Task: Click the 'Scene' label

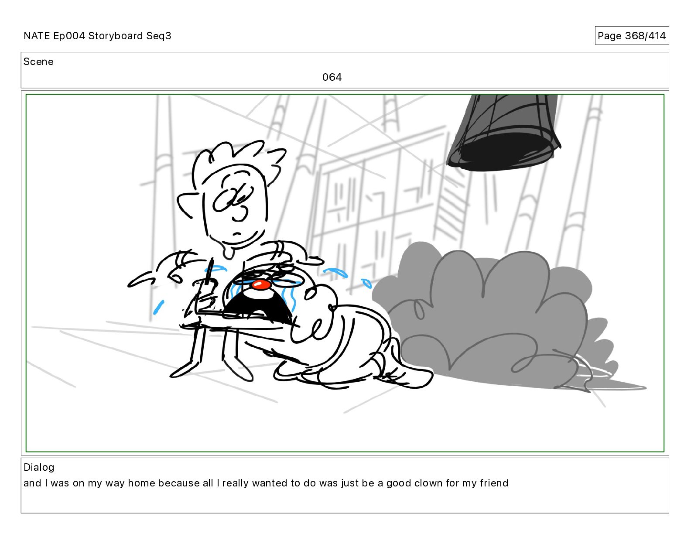Action: pos(38,62)
